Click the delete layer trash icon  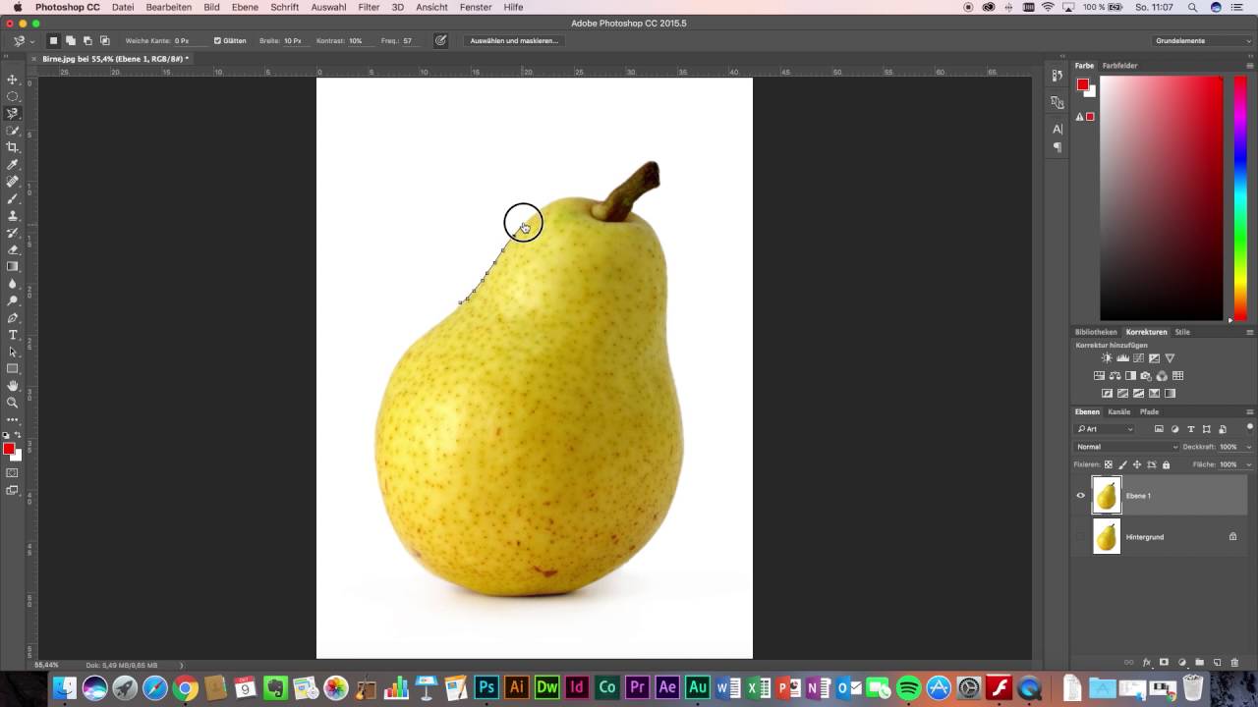[x=1234, y=663]
